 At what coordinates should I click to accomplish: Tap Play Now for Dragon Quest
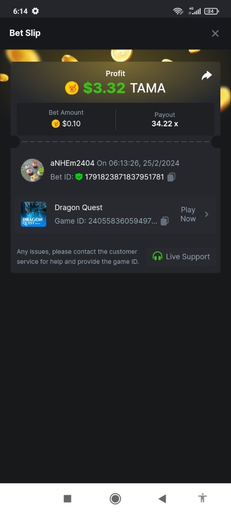coord(188,214)
